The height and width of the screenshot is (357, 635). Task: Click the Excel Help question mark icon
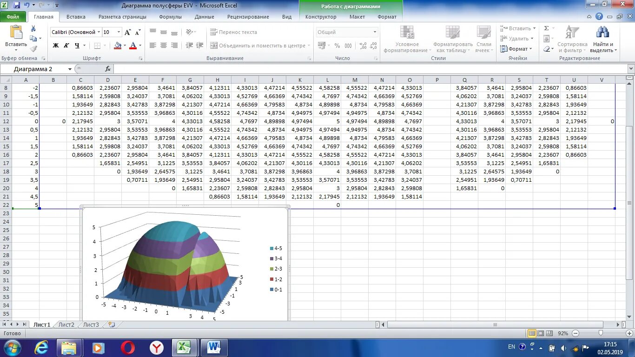[x=599, y=16]
